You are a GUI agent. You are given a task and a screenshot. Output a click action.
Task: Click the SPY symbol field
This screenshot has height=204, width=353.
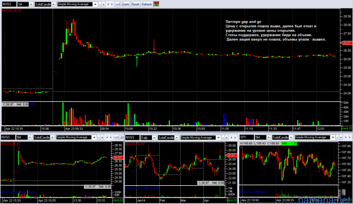[246, 137]
